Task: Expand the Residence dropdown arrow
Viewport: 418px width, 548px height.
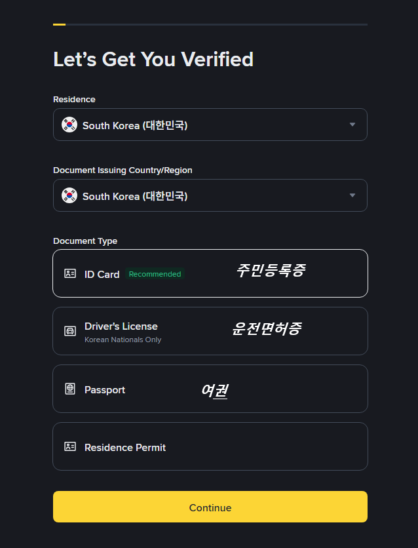Action: (352, 125)
